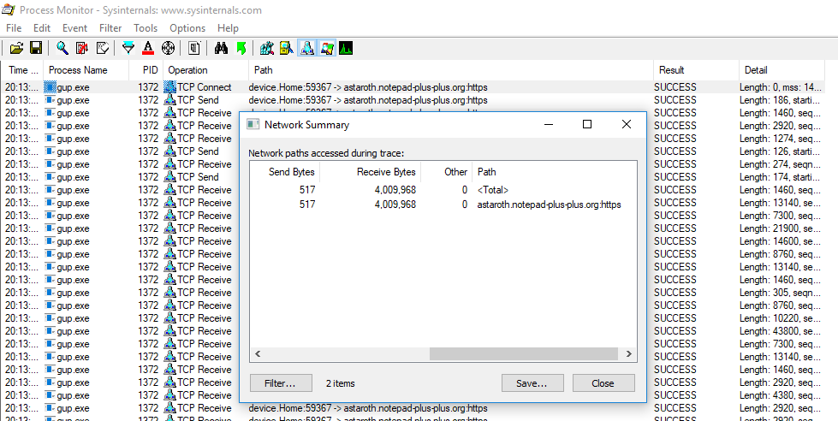
Task: Click detail 'Length: 126, starti...'
Action: pyautogui.click(x=780, y=151)
